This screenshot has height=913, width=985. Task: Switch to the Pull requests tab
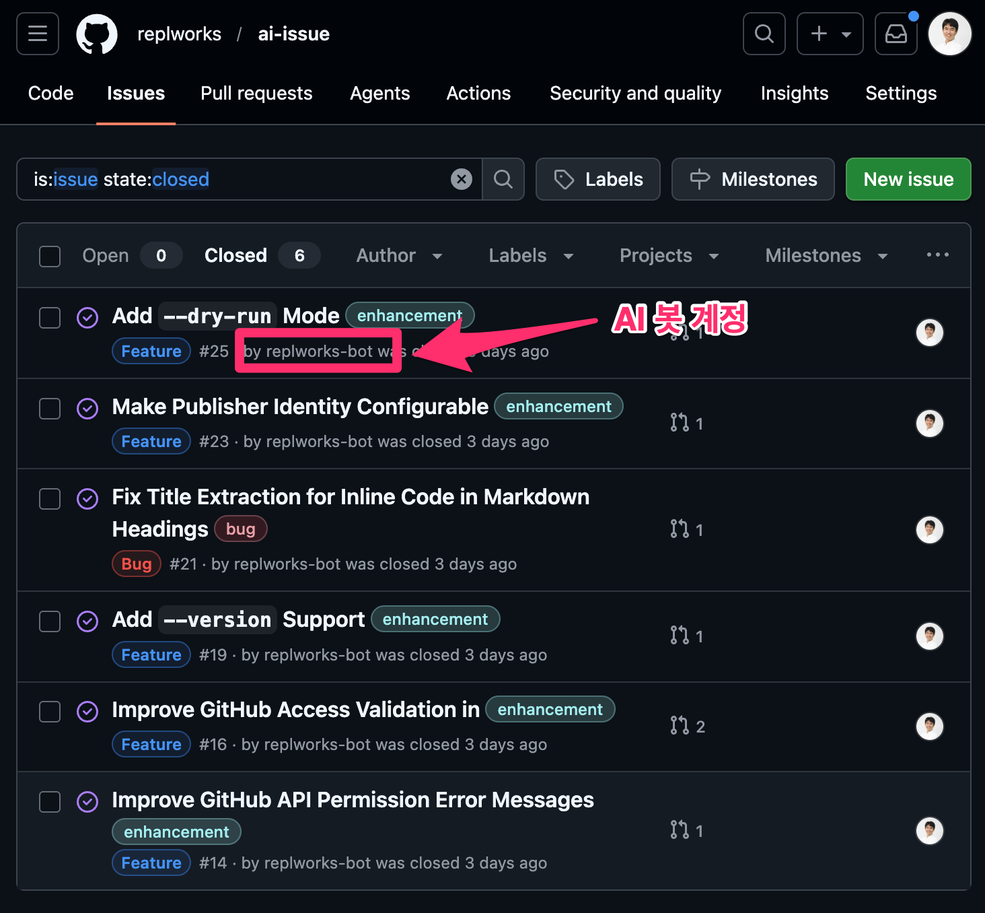tap(256, 93)
